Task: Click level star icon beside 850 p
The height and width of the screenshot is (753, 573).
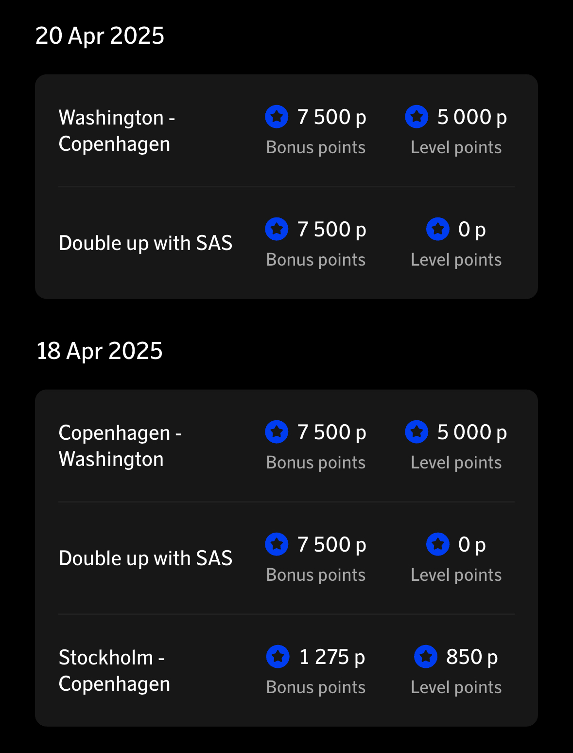Action: pos(426,657)
